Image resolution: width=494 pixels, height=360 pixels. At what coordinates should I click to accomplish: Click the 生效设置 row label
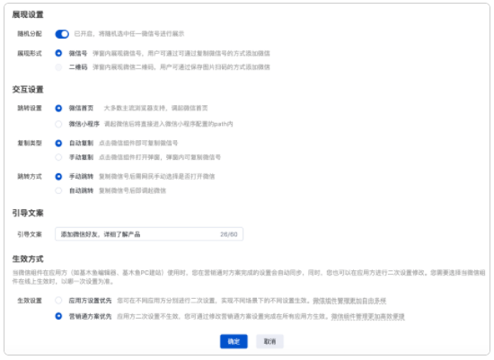(x=30, y=301)
